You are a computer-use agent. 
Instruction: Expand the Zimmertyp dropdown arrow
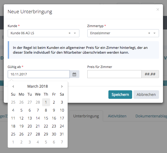154,33
